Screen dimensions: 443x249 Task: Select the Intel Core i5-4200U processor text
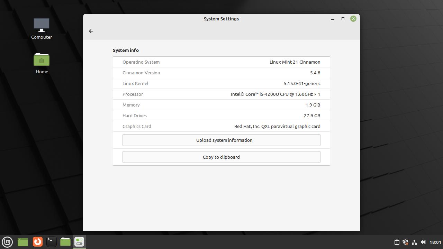[x=275, y=94]
